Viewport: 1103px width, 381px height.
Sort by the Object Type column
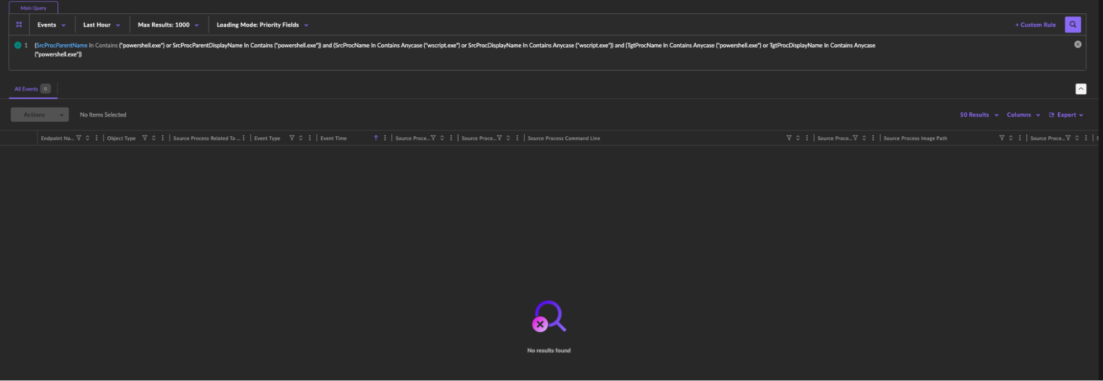(x=154, y=138)
